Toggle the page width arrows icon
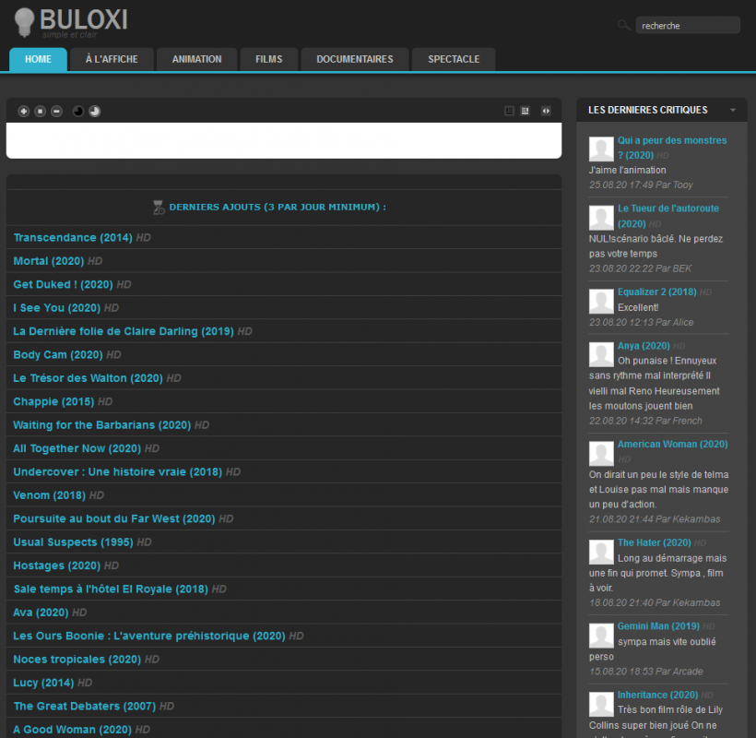The width and height of the screenshot is (756, 738). click(546, 111)
